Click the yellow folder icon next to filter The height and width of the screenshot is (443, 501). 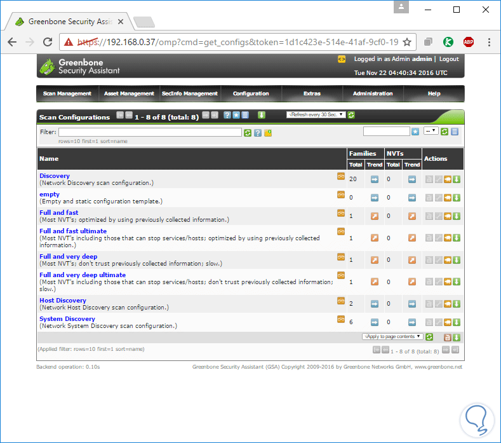pos(268,133)
